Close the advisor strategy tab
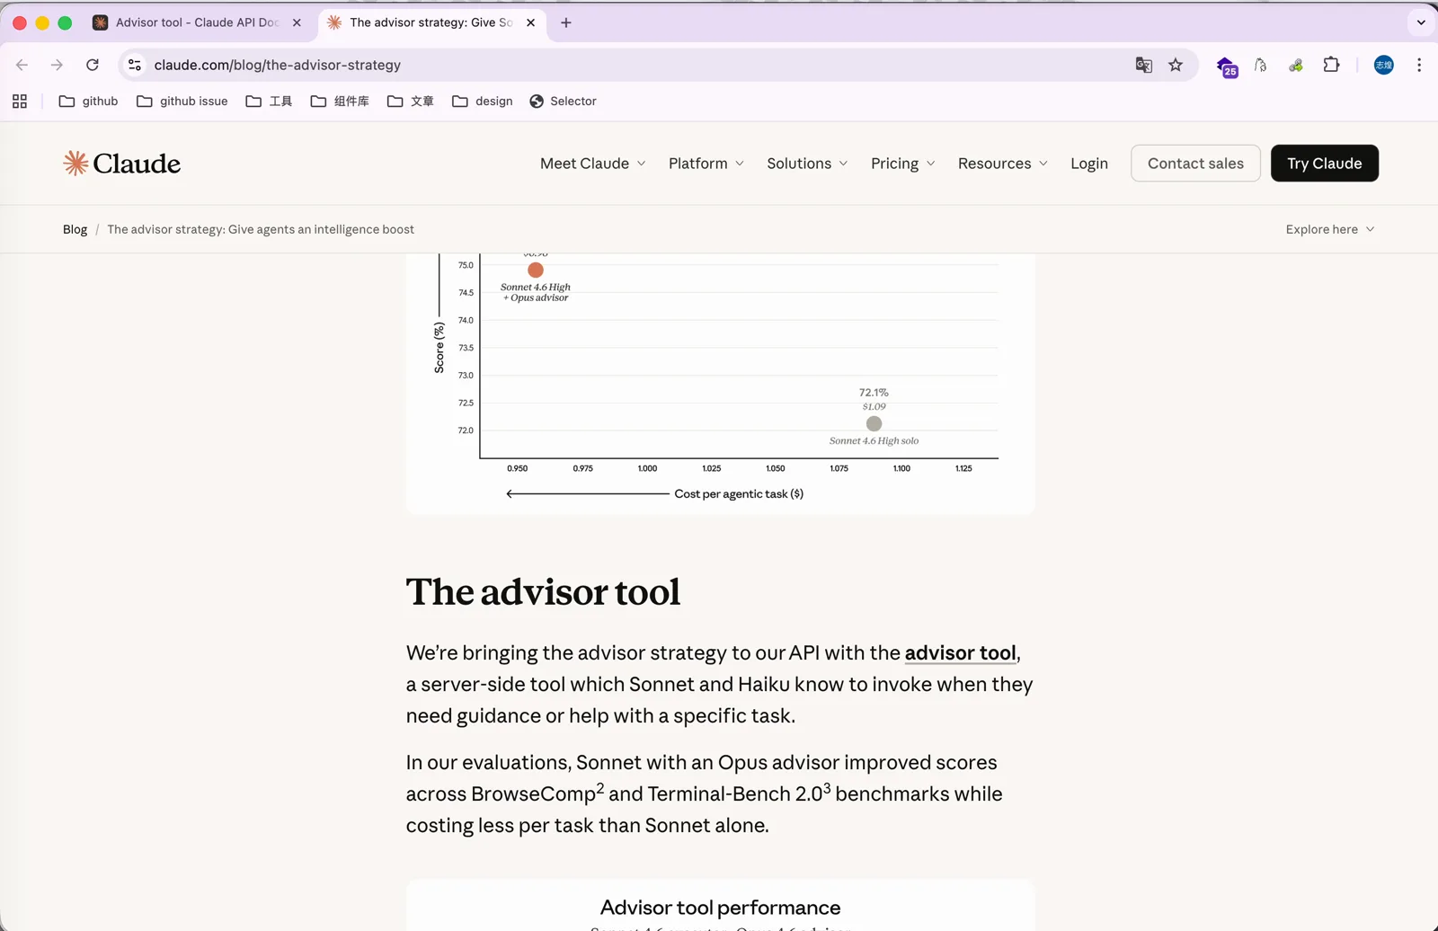 (x=530, y=22)
